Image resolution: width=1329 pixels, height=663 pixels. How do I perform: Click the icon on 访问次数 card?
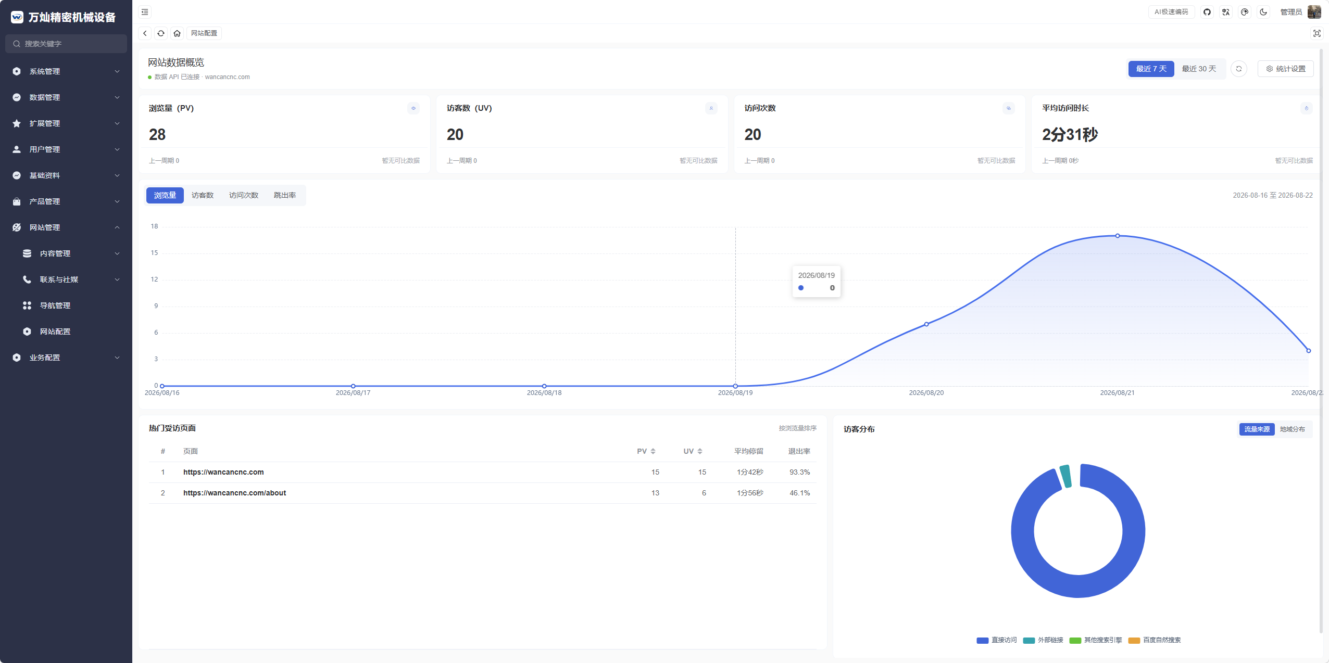tap(1009, 108)
